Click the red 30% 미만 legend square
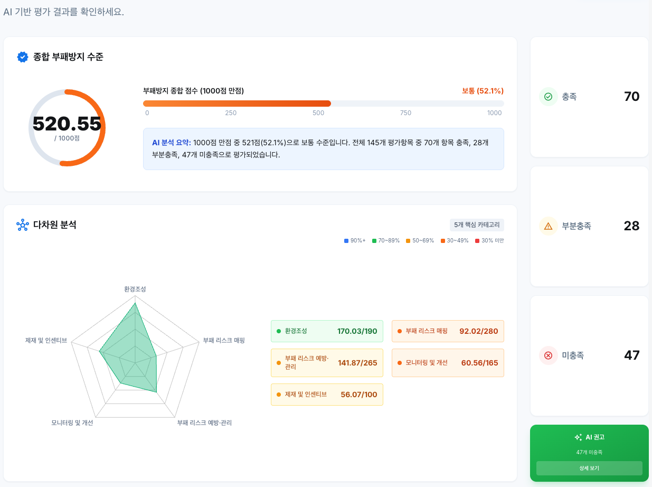Image resolution: width=652 pixels, height=487 pixels. tap(477, 241)
